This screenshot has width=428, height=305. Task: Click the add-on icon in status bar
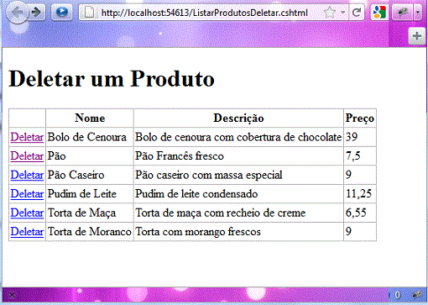(x=417, y=295)
